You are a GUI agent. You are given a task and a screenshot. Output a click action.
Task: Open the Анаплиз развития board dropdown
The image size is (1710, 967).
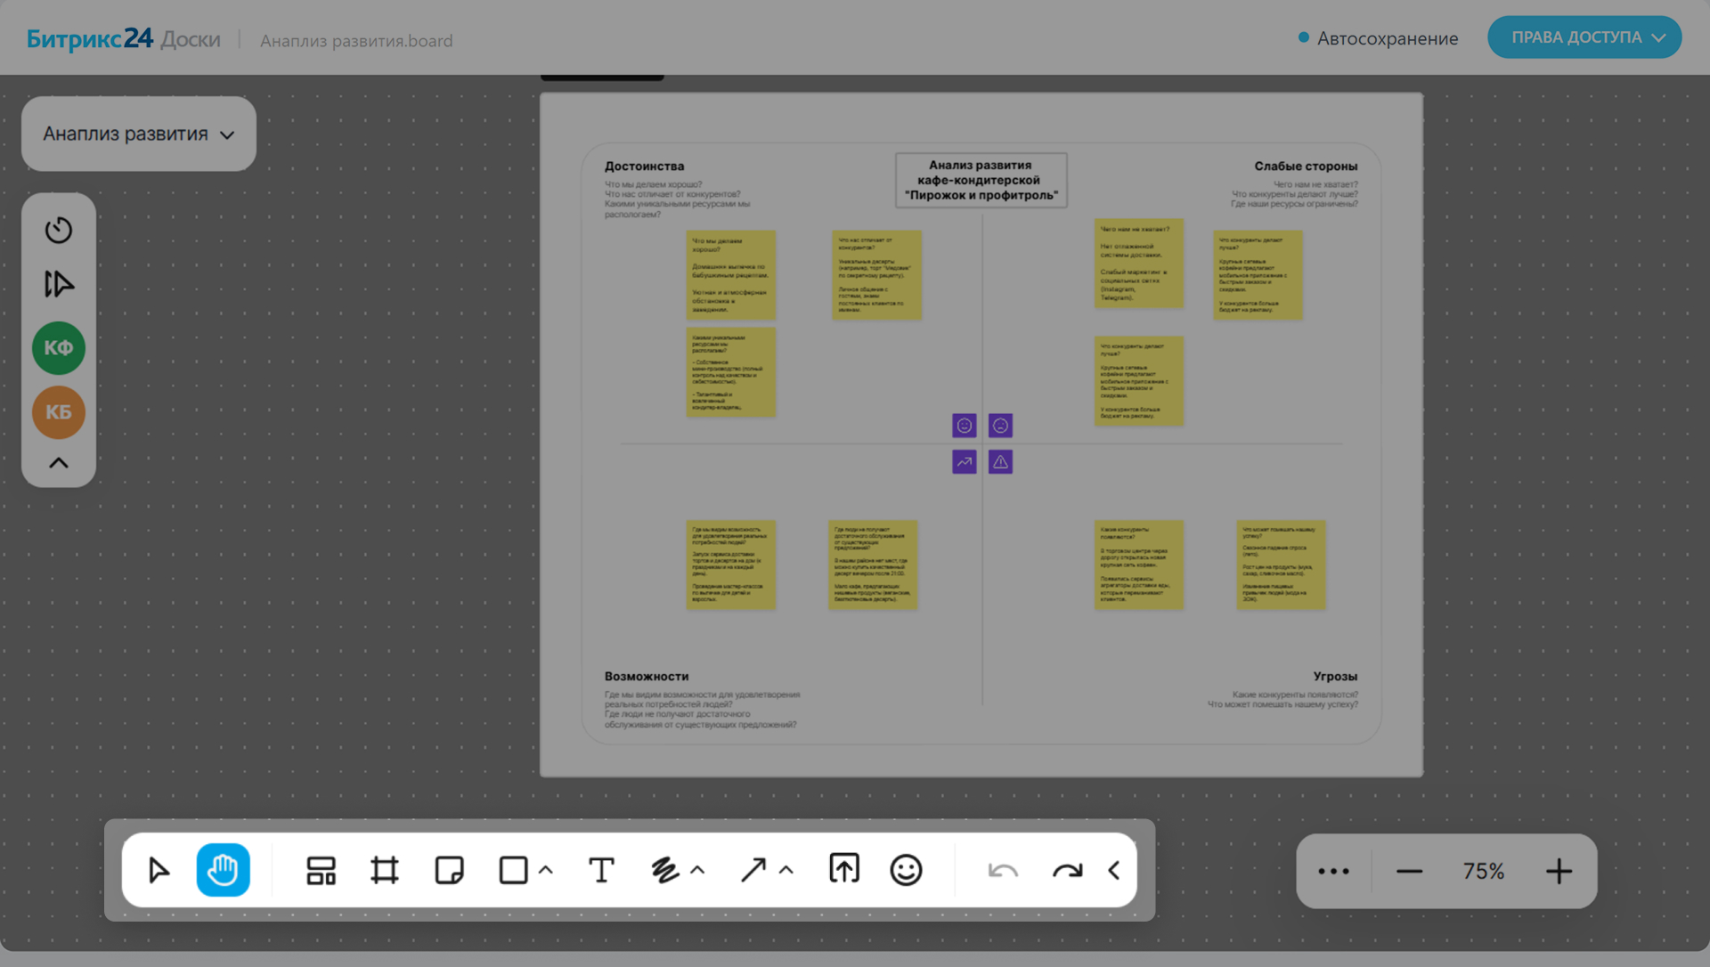139,134
